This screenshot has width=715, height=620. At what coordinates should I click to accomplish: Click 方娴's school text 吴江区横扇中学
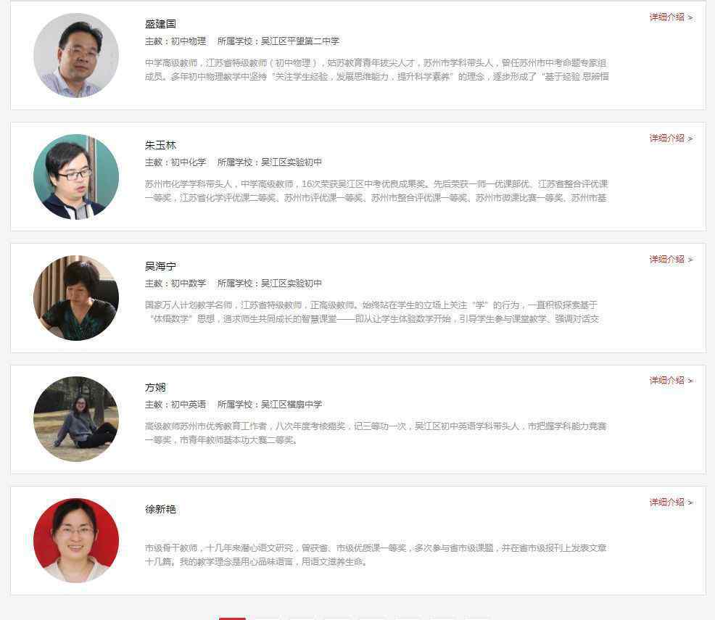[x=292, y=405]
